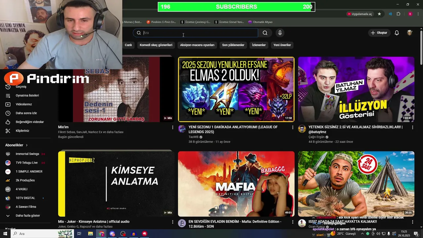The image size is (423, 238).
Task: Click the media control icon in Chrome toolbar
Action: click(x=391, y=14)
